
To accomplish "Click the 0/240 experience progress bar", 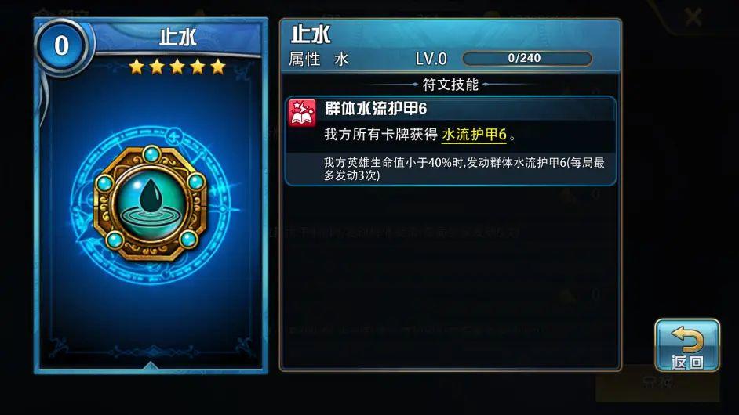I will (527, 59).
